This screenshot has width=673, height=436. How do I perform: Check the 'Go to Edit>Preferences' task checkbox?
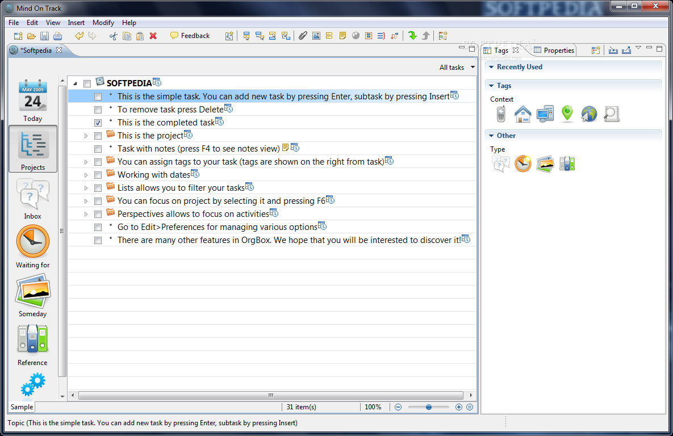pyautogui.click(x=98, y=228)
